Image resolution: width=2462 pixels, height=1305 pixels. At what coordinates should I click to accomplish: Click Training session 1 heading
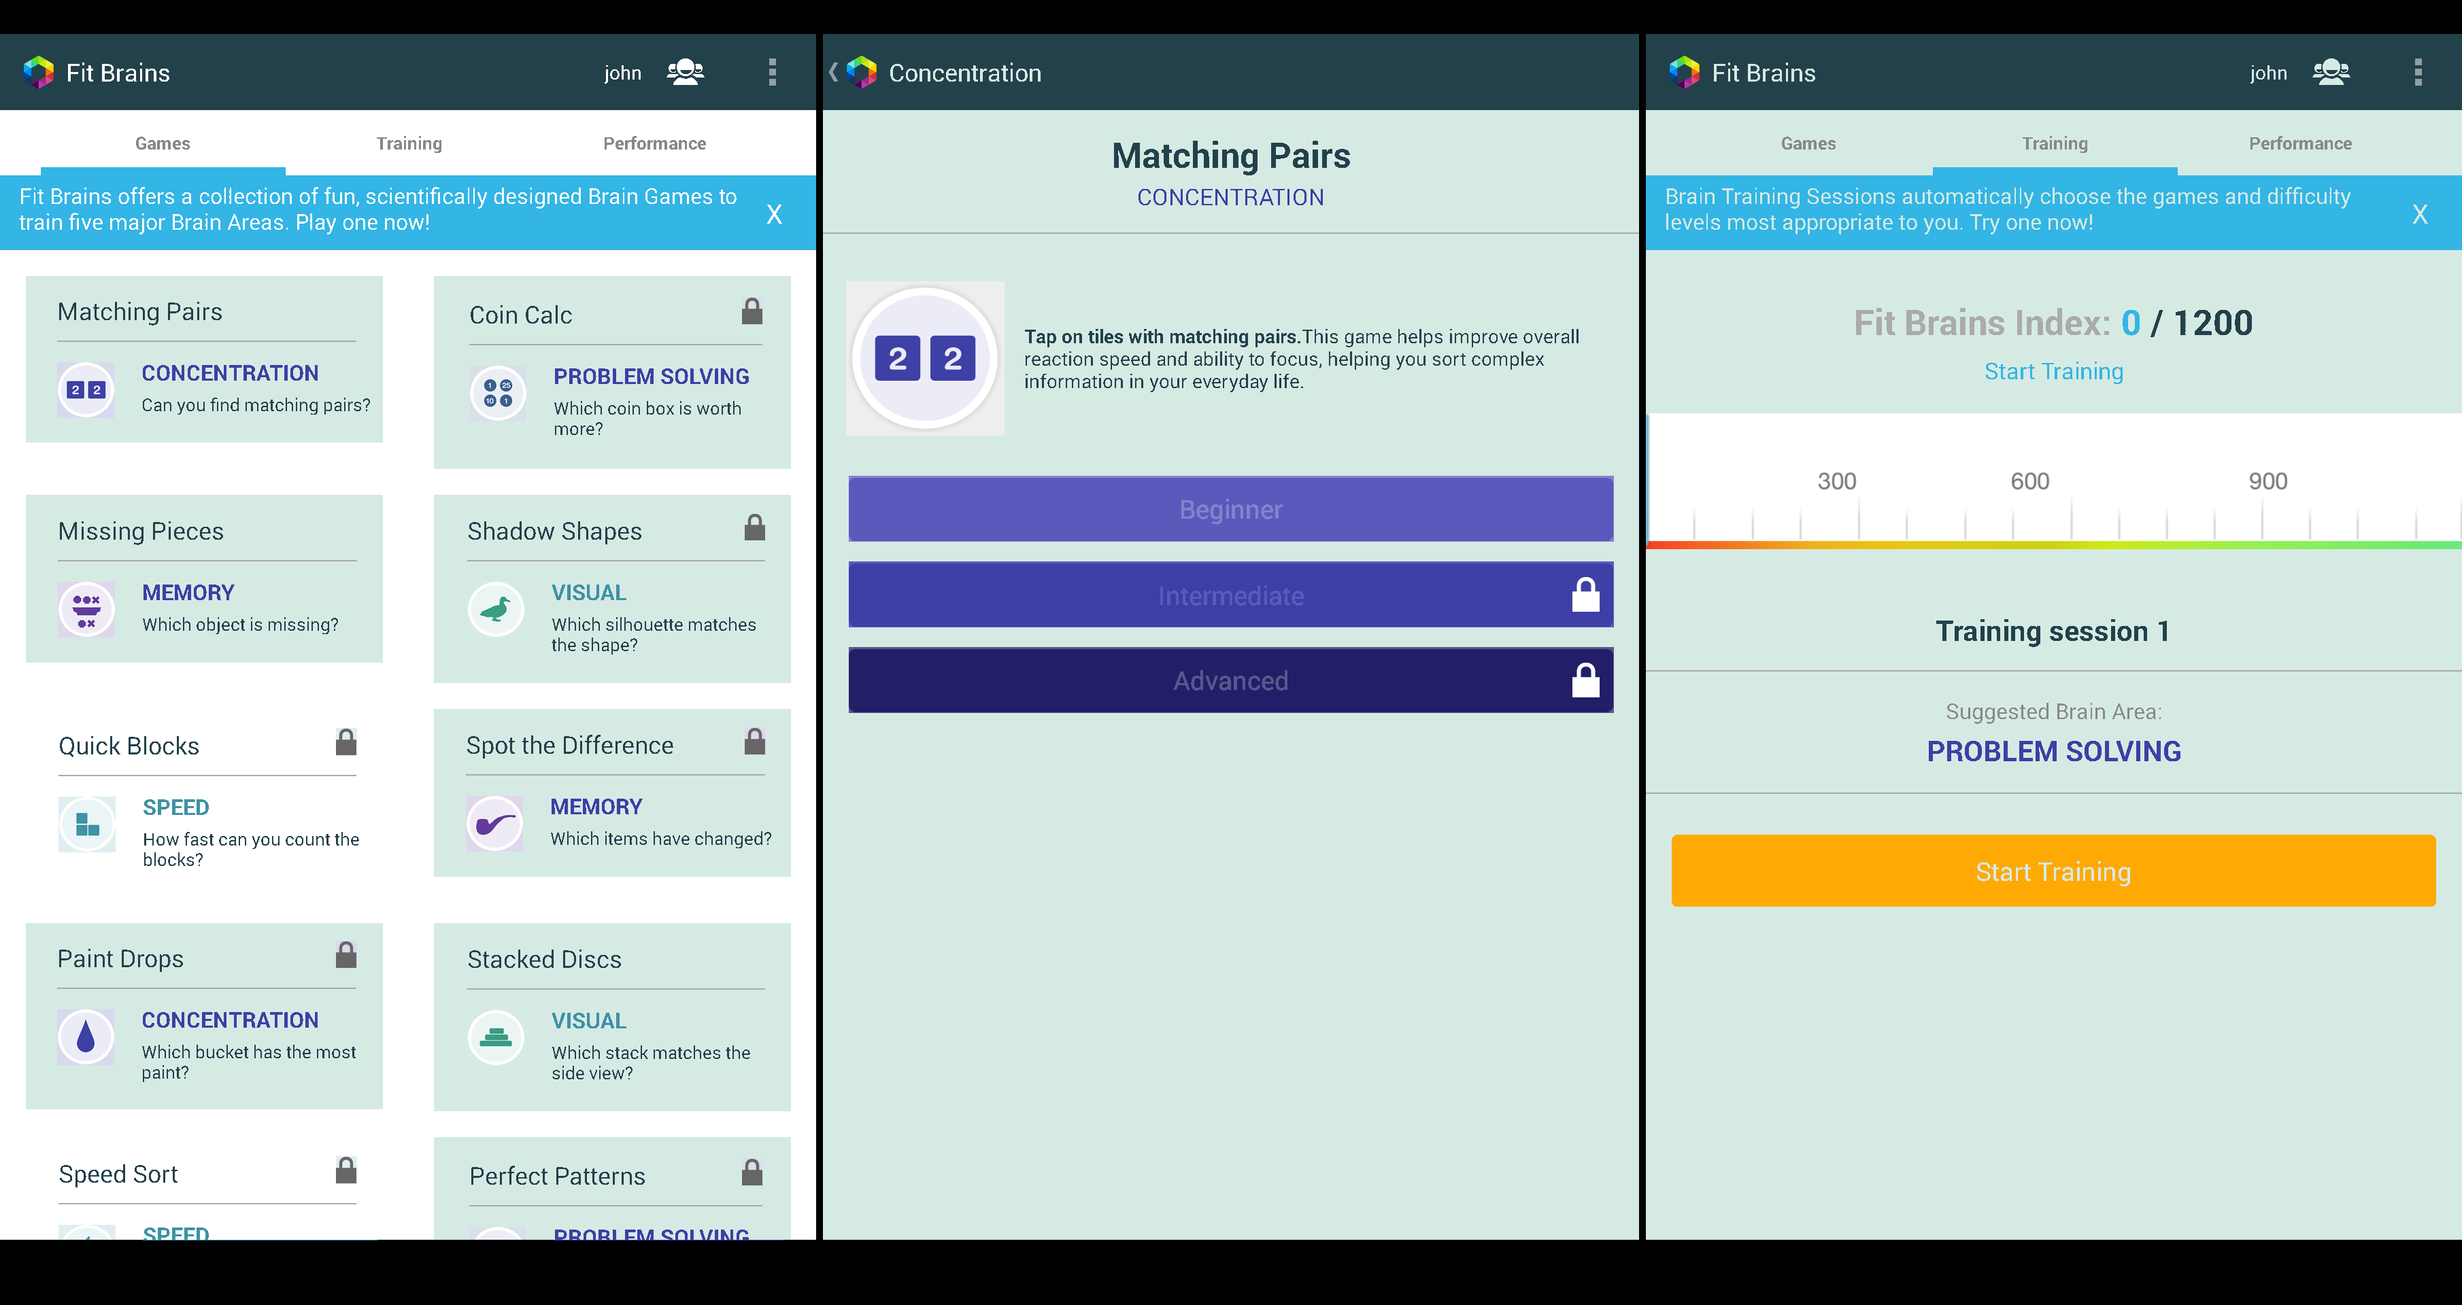click(x=2052, y=631)
